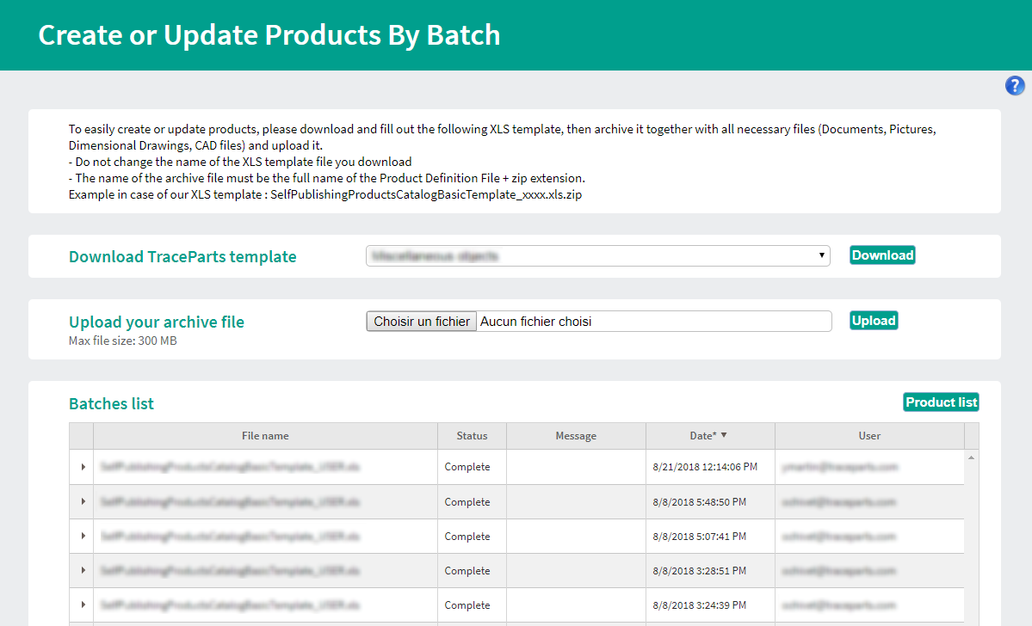The height and width of the screenshot is (626, 1032).
Task: Expand the 8/8/2018 5:48:50 PM batch row
Action: click(83, 502)
